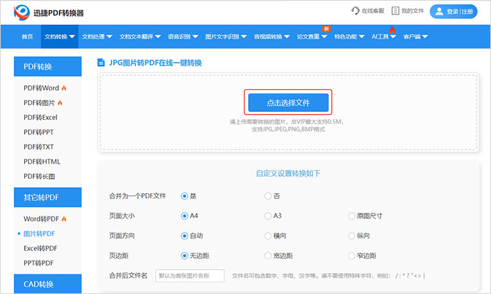Go to the 首页 tab

point(27,37)
